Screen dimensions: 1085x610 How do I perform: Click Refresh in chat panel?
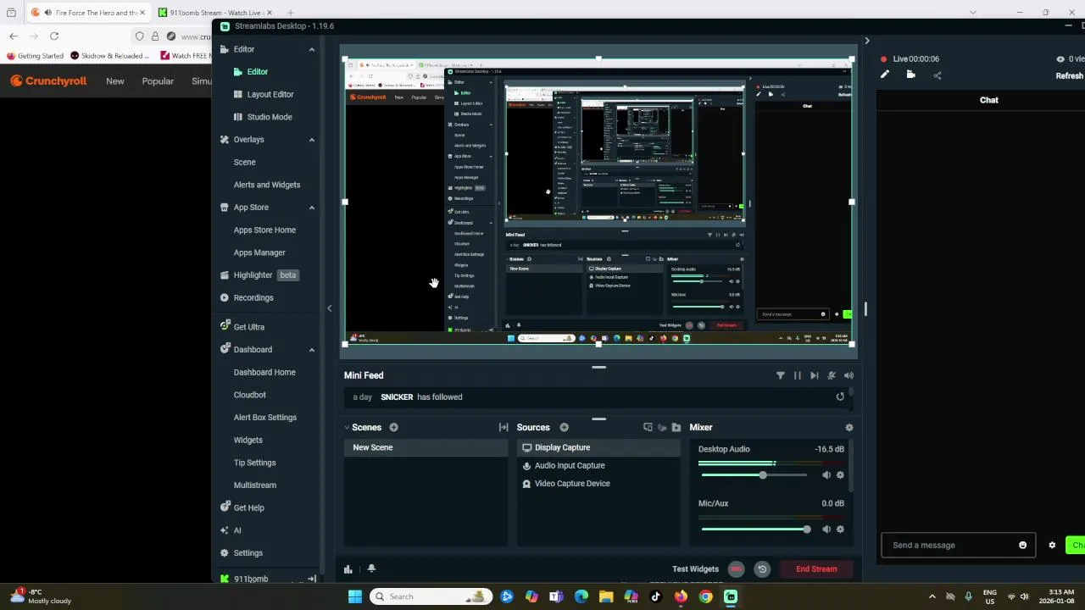click(1070, 76)
